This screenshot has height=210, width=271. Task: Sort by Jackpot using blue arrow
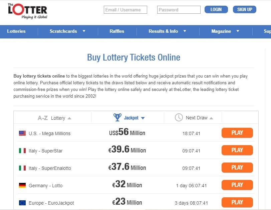(143, 118)
